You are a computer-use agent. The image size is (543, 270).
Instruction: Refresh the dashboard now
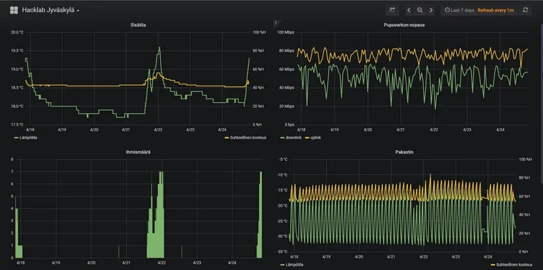click(x=525, y=10)
